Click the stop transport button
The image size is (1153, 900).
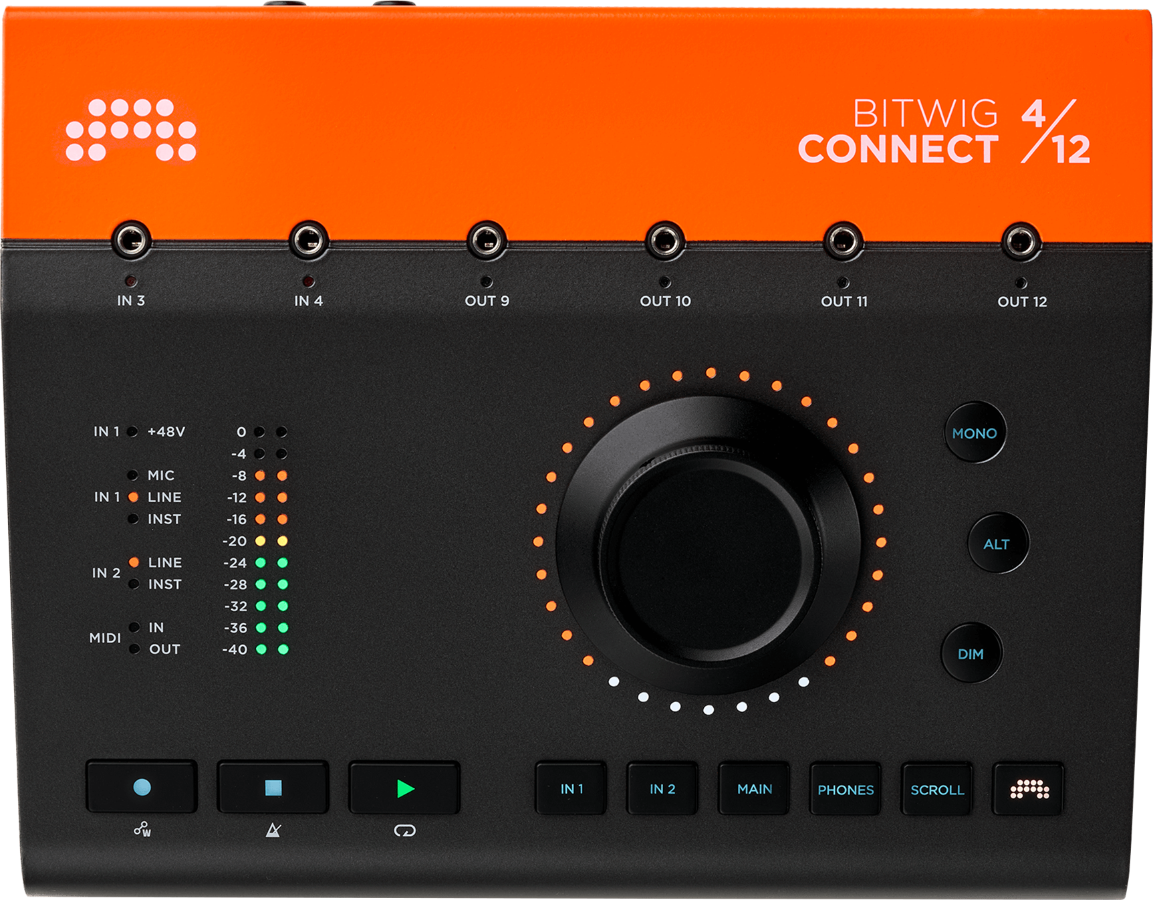coord(273,787)
